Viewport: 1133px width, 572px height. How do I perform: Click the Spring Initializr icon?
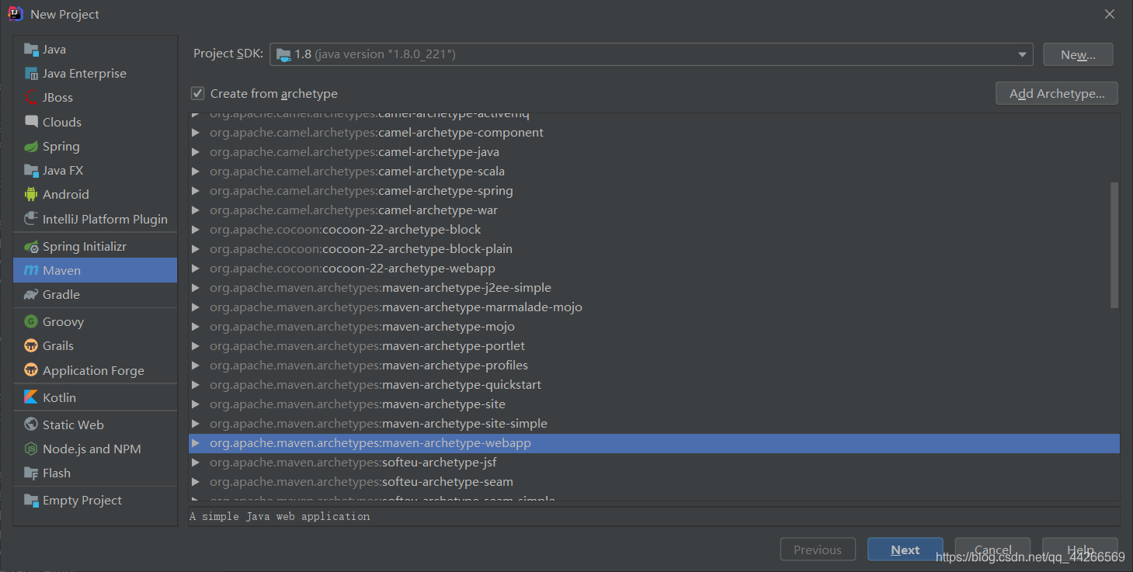click(x=31, y=246)
